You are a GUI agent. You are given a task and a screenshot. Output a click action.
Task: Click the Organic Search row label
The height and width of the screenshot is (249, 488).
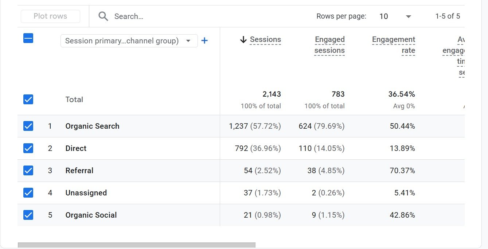point(92,126)
